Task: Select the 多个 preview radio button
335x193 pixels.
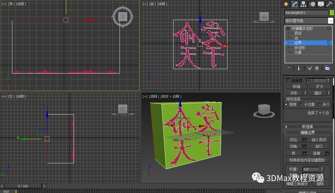Action: coord(319,104)
